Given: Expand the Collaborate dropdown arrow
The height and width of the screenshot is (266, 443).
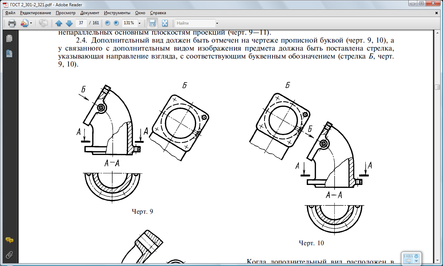Looking at the screenshot, I should [31, 23].
